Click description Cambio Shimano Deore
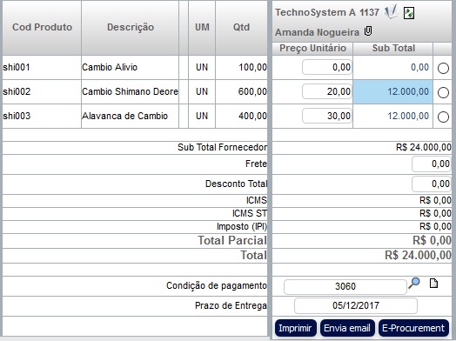Screen dimensions: 456x341 (x=130, y=92)
